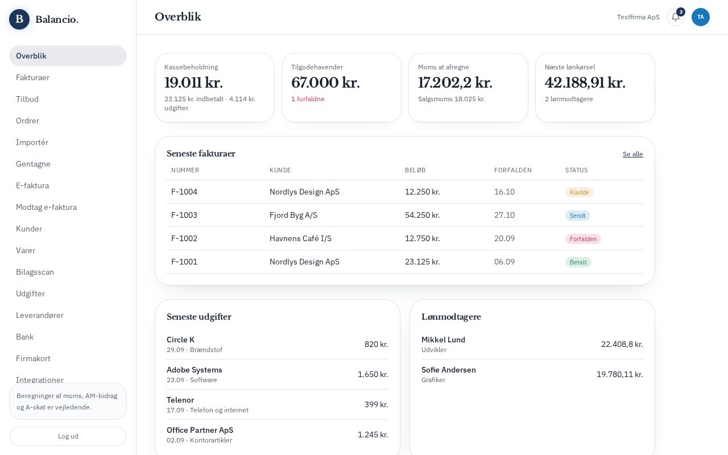Image resolution: width=728 pixels, height=455 pixels.
Task: Open the Tilgodehavender summary card
Action: (x=341, y=88)
